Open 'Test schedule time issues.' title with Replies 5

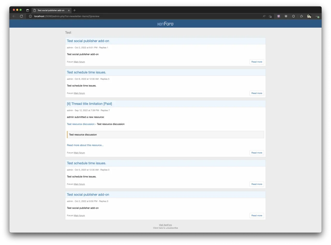(x=86, y=72)
